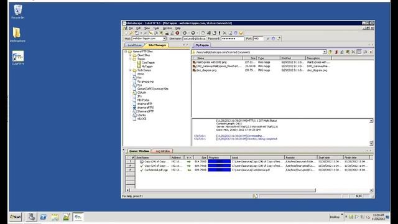The height and width of the screenshot is (224, 398).
Task: Select the MIX Portal site entry
Action: 143,100
